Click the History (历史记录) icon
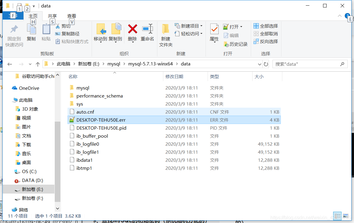 [226, 44]
